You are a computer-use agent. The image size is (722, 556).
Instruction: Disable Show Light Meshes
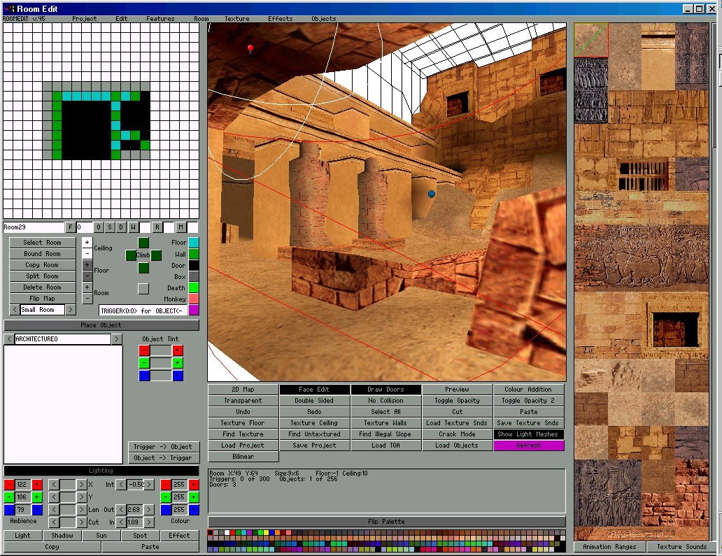[528, 434]
